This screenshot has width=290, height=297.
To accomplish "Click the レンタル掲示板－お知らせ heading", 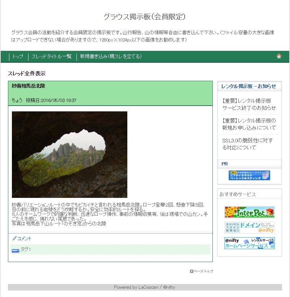I will pyautogui.click(x=249, y=86).
